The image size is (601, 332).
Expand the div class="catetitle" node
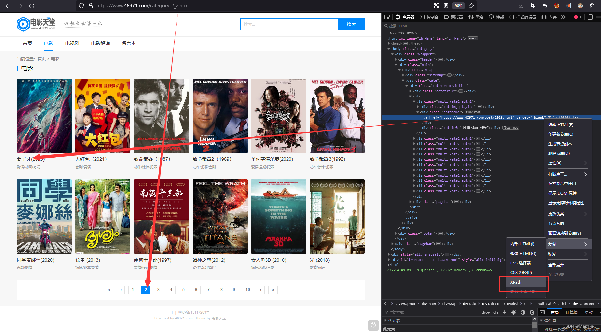[410, 91]
